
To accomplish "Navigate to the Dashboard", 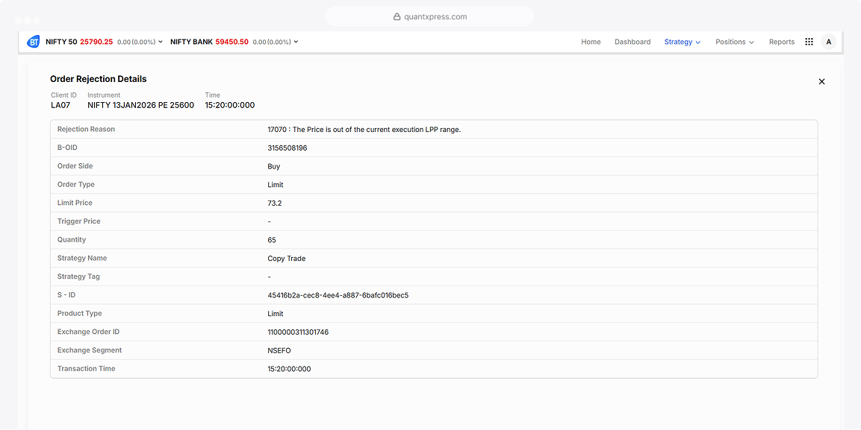I will click(x=632, y=42).
